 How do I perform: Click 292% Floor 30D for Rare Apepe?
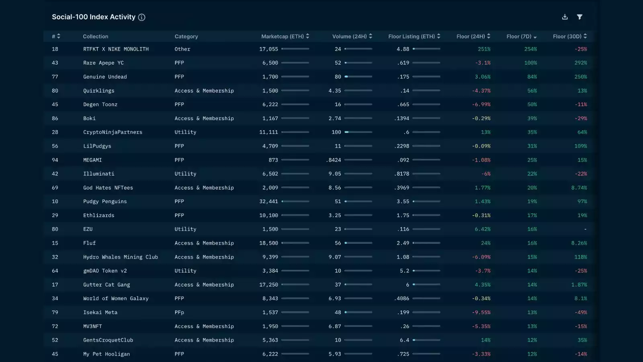click(580, 63)
